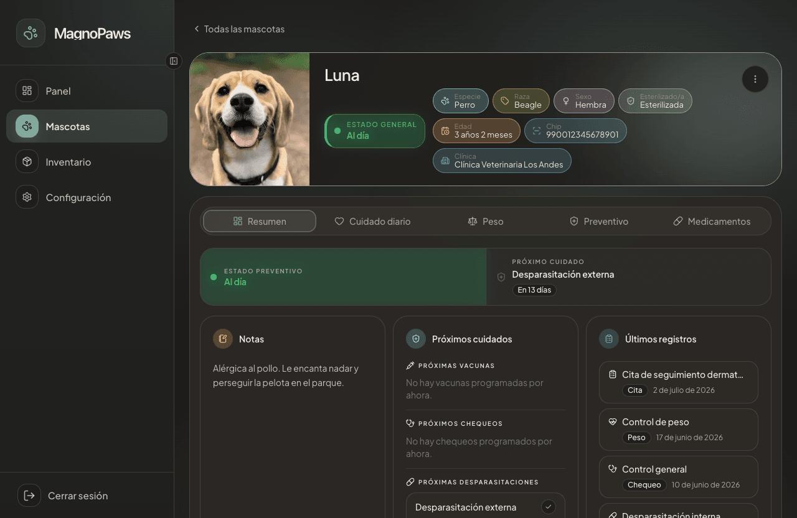Screen dimensions: 797x518
Task: Click the En 13 días badge
Action: pyautogui.click(x=534, y=290)
